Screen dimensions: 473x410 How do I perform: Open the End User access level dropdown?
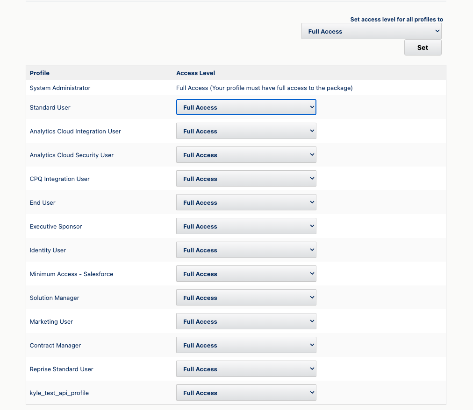pyautogui.click(x=246, y=202)
